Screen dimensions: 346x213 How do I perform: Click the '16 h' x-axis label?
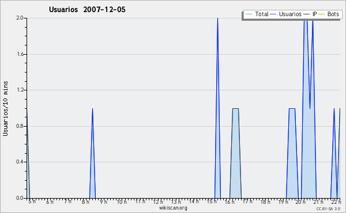point(230,201)
